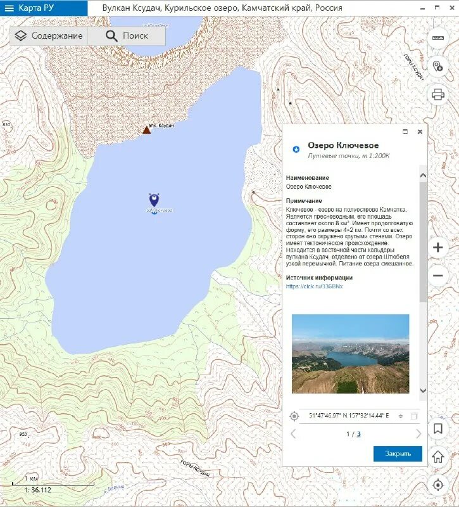Click the coordinates field 51°47'40.97" N

[349, 416]
